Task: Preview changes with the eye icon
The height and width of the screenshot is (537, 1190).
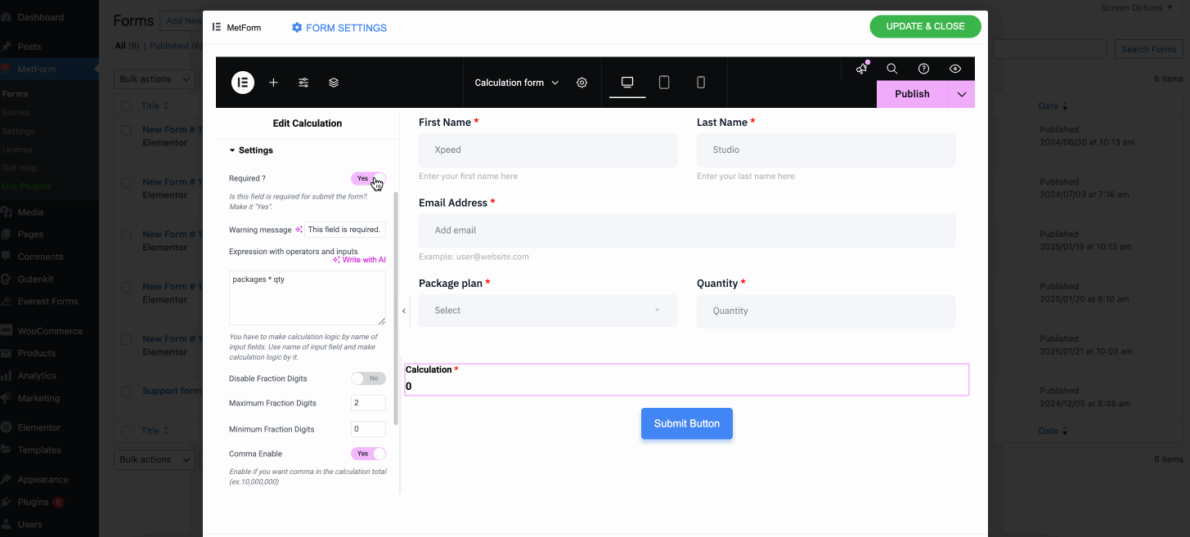Action: click(x=954, y=69)
